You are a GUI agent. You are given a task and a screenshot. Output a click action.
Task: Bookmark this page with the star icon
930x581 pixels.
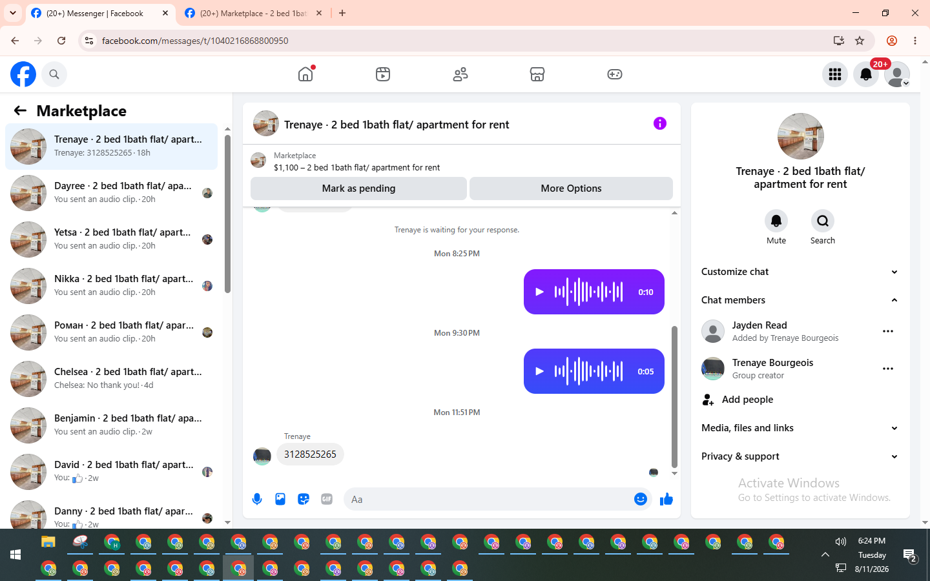pyautogui.click(x=860, y=41)
